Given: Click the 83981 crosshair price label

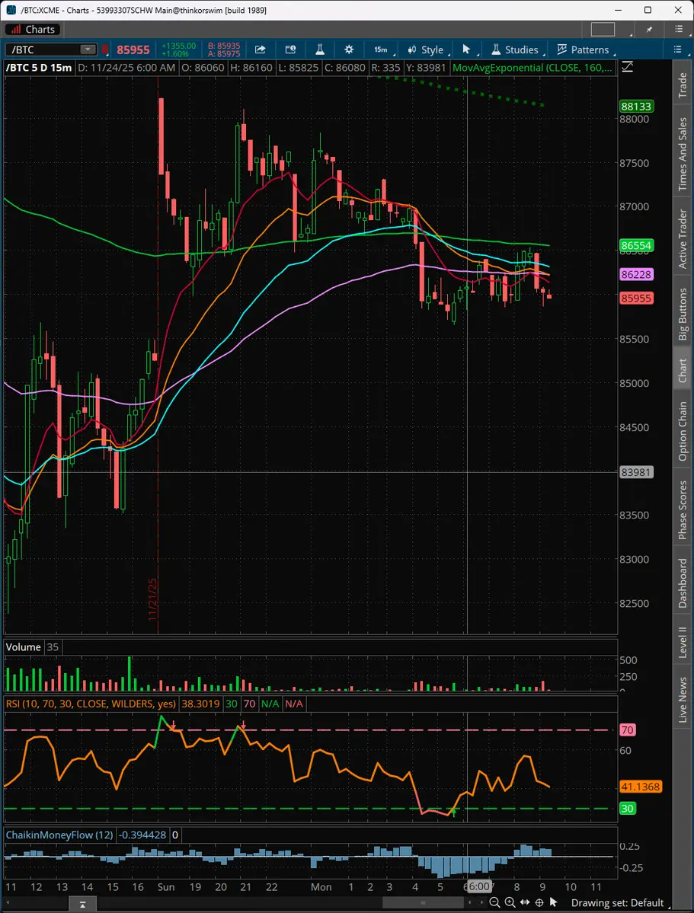Looking at the screenshot, I should tap(636, 472).
